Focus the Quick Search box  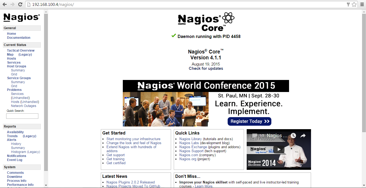tap(22, 116)
